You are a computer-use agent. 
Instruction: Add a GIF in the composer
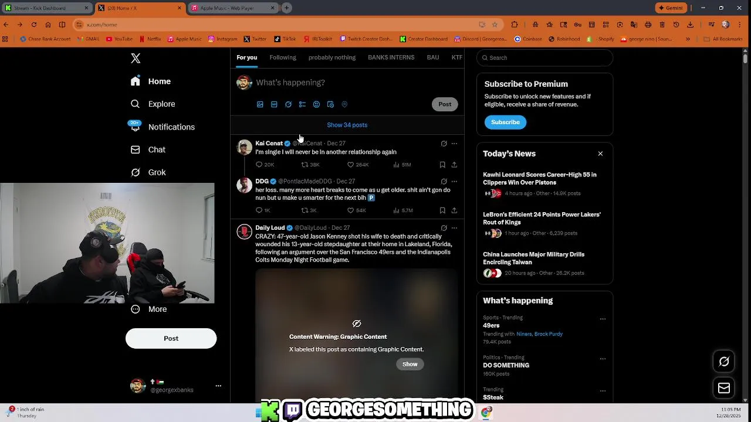point(274,104)
